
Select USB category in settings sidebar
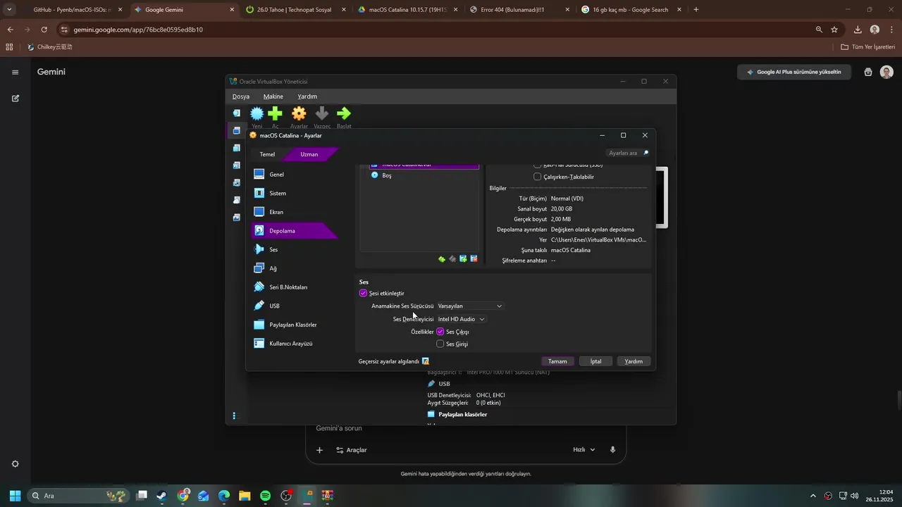pyautogui.click(x=295, y=306)
